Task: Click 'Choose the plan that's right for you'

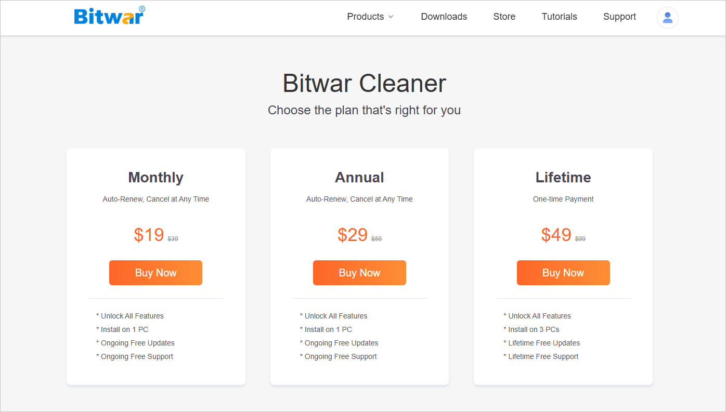Action: tap(364, 110)
